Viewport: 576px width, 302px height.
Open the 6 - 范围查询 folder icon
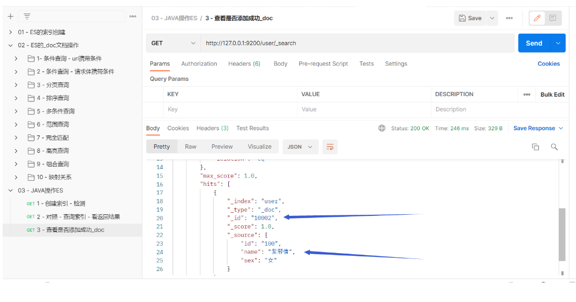click(x=31, y=125)
